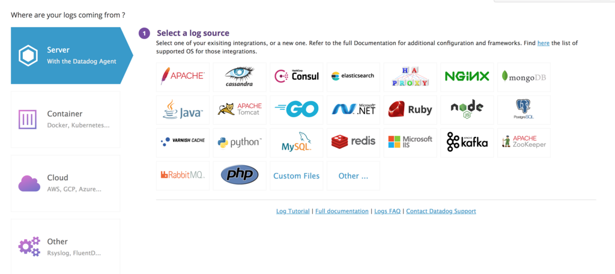The height and width of the screenshot is (274, 615).
Task: Choose the Node.js log source
Action: tap(467, 110)
